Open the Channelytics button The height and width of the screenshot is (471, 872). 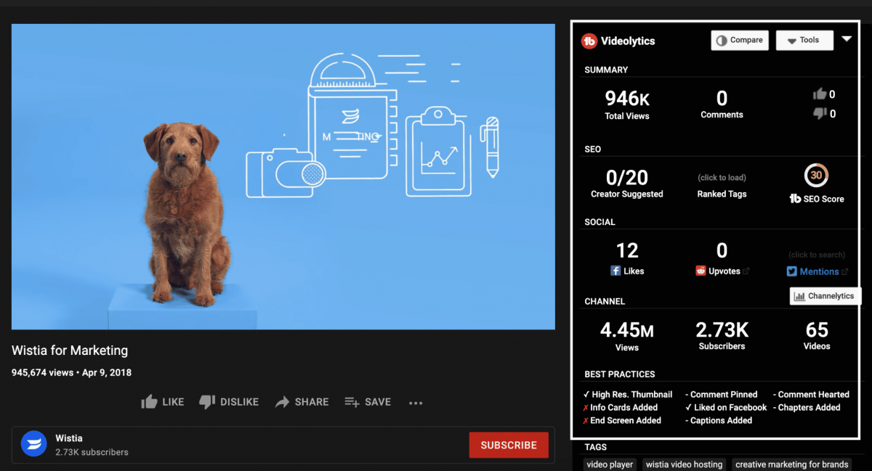click(x=825, y=296)
